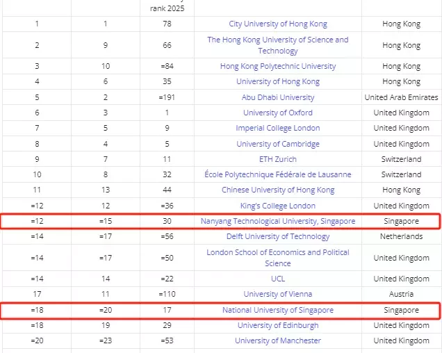Click '=23' previous rank in Manchester row
The image size is (442, 353).
pyautogui.click(x=106, y=340)
